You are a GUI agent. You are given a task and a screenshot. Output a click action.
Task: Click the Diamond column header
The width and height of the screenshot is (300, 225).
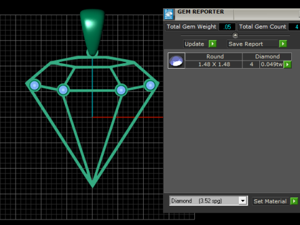(x=267, y=57)
